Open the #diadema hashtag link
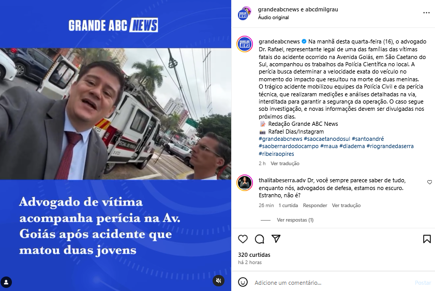The height and width of the screenshot is (291, 435). pos(352,146)
